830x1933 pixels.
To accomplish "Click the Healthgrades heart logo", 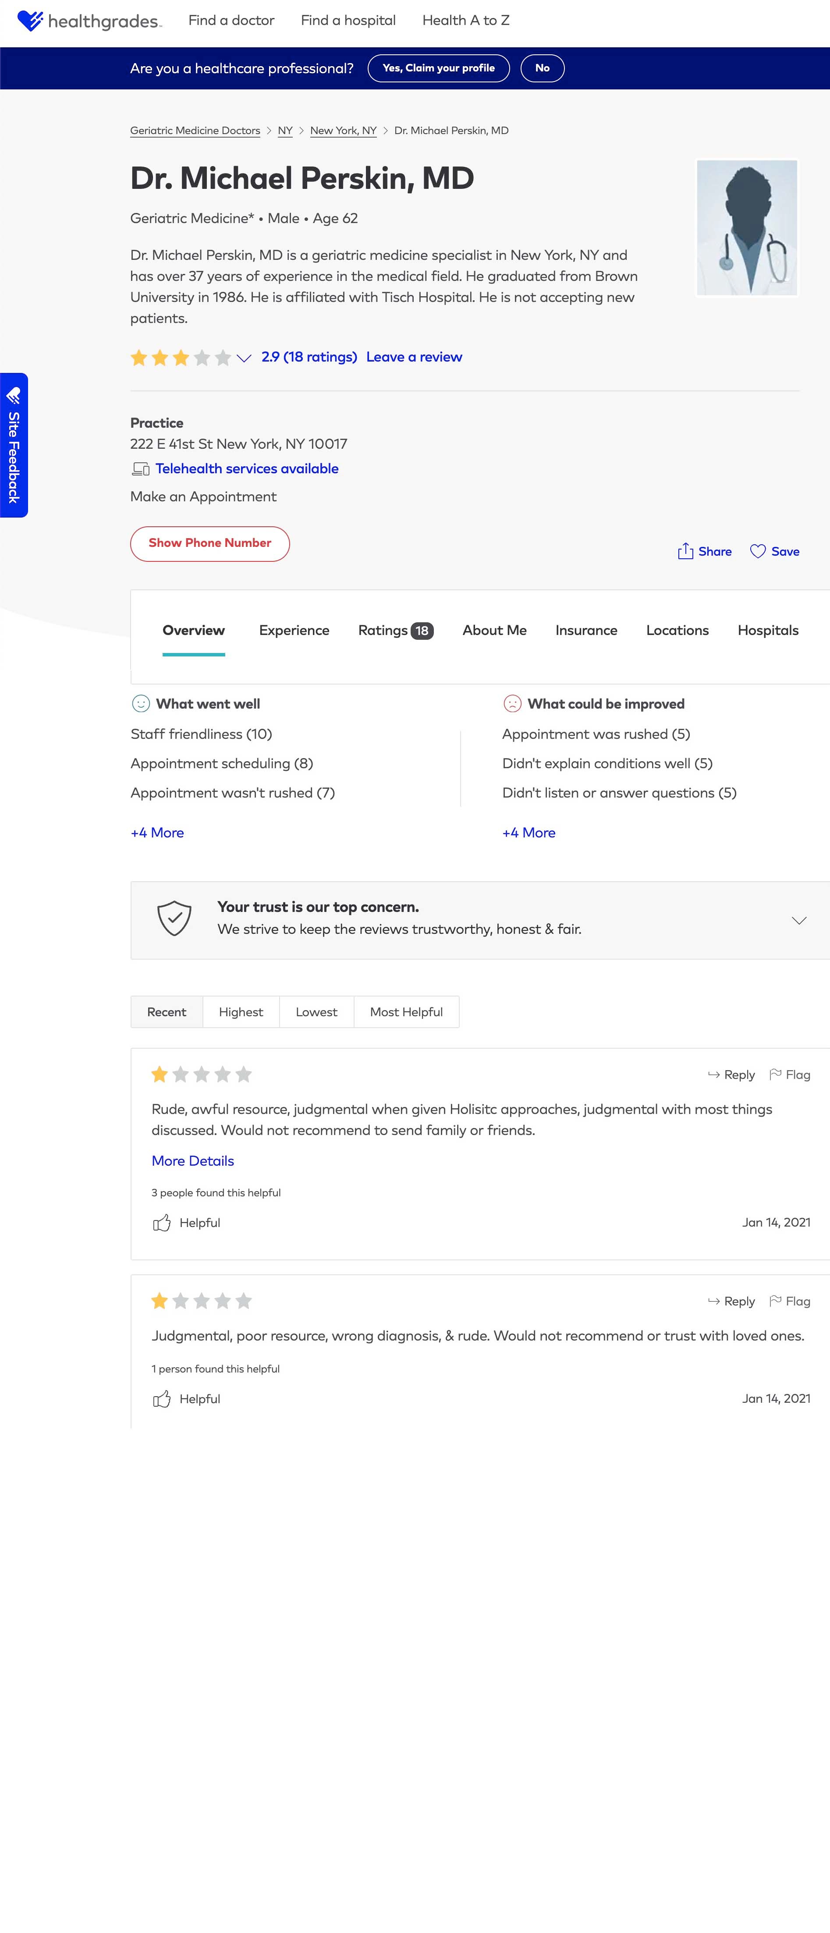I will click(x=30, y=20).
